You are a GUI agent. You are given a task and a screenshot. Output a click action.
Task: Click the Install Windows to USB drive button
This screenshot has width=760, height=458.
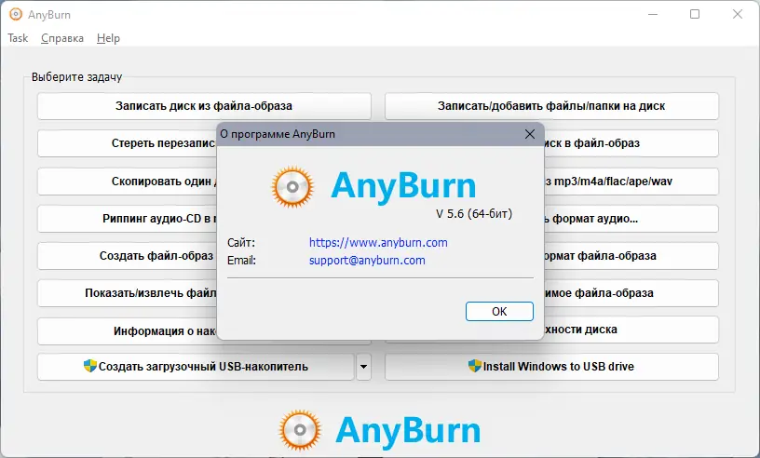[x=551, y=367]
